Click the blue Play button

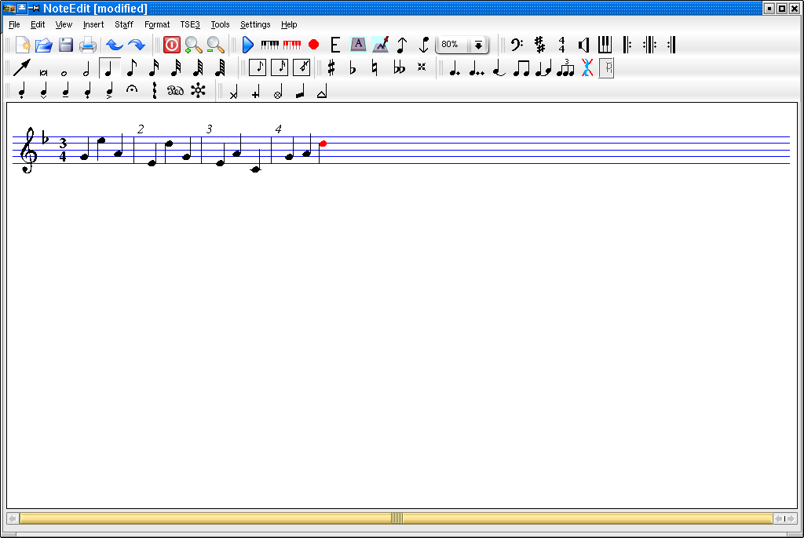248,45
